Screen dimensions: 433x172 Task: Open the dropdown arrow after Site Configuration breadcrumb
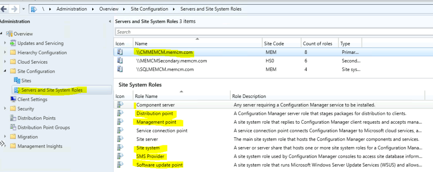pyautogui.click(x=174, y=9)
